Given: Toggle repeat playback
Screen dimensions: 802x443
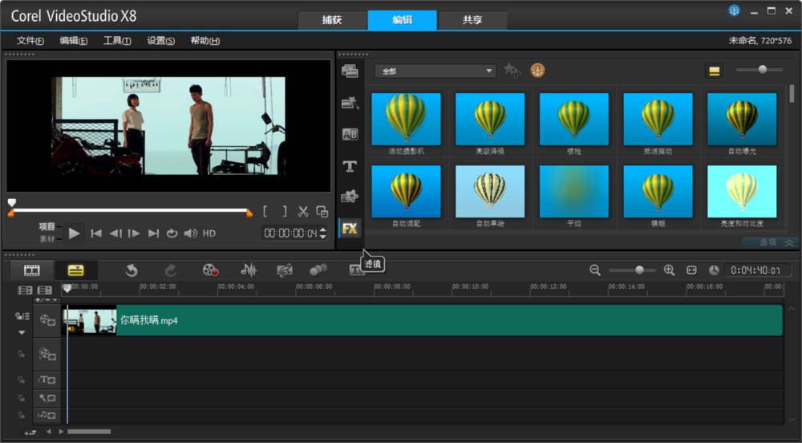Looking at the screenshot, I should tap(172, 234).
